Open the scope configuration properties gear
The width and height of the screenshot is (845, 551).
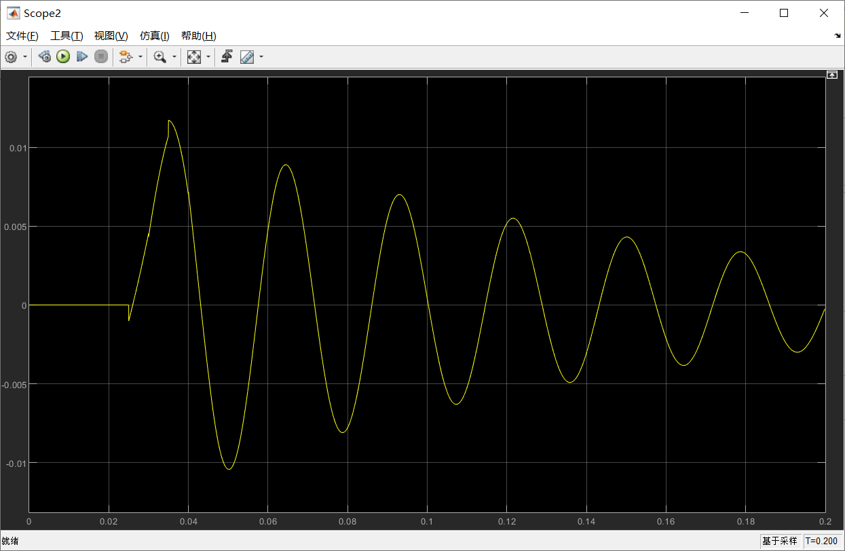(x=11, y=57)
